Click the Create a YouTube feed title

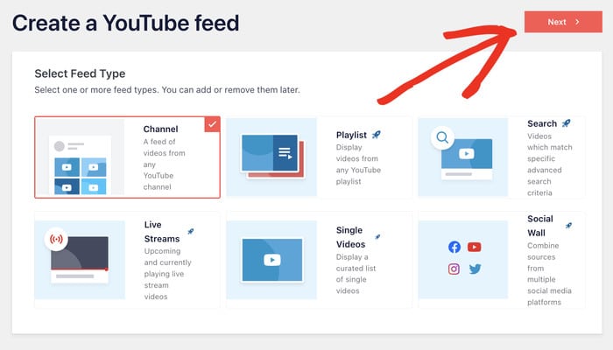[x=125, y=23]
